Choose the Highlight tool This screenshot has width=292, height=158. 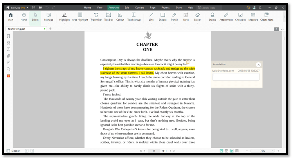[65, 16]
